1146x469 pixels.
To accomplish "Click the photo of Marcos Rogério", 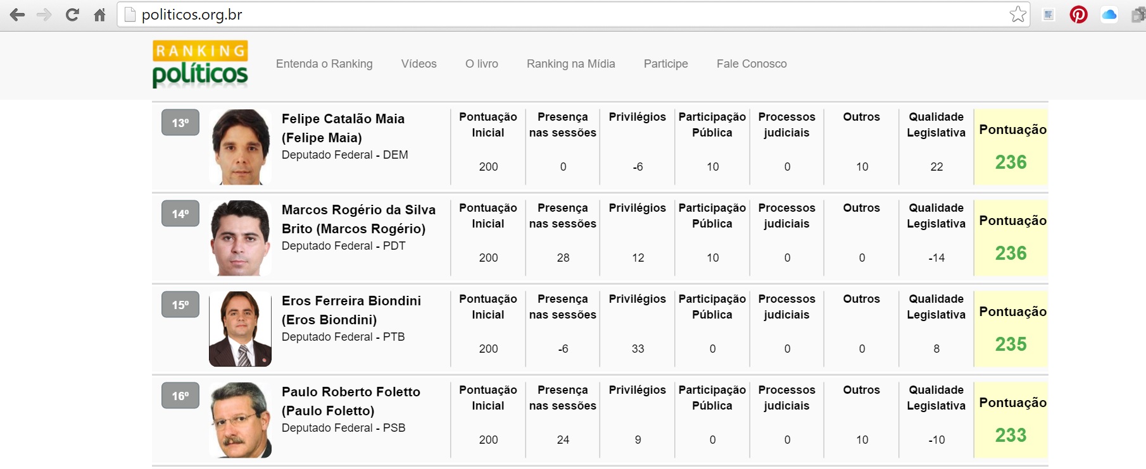I will (x=240, y=238).
